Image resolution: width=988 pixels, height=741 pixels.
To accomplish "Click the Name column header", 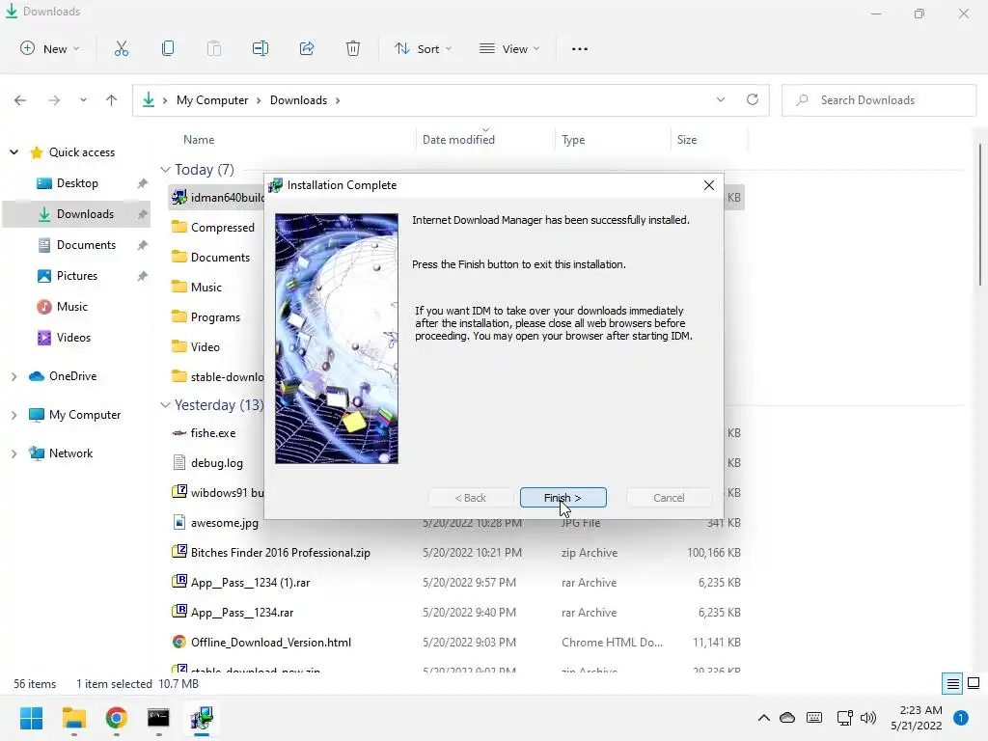I will click(x=199, y=139).
